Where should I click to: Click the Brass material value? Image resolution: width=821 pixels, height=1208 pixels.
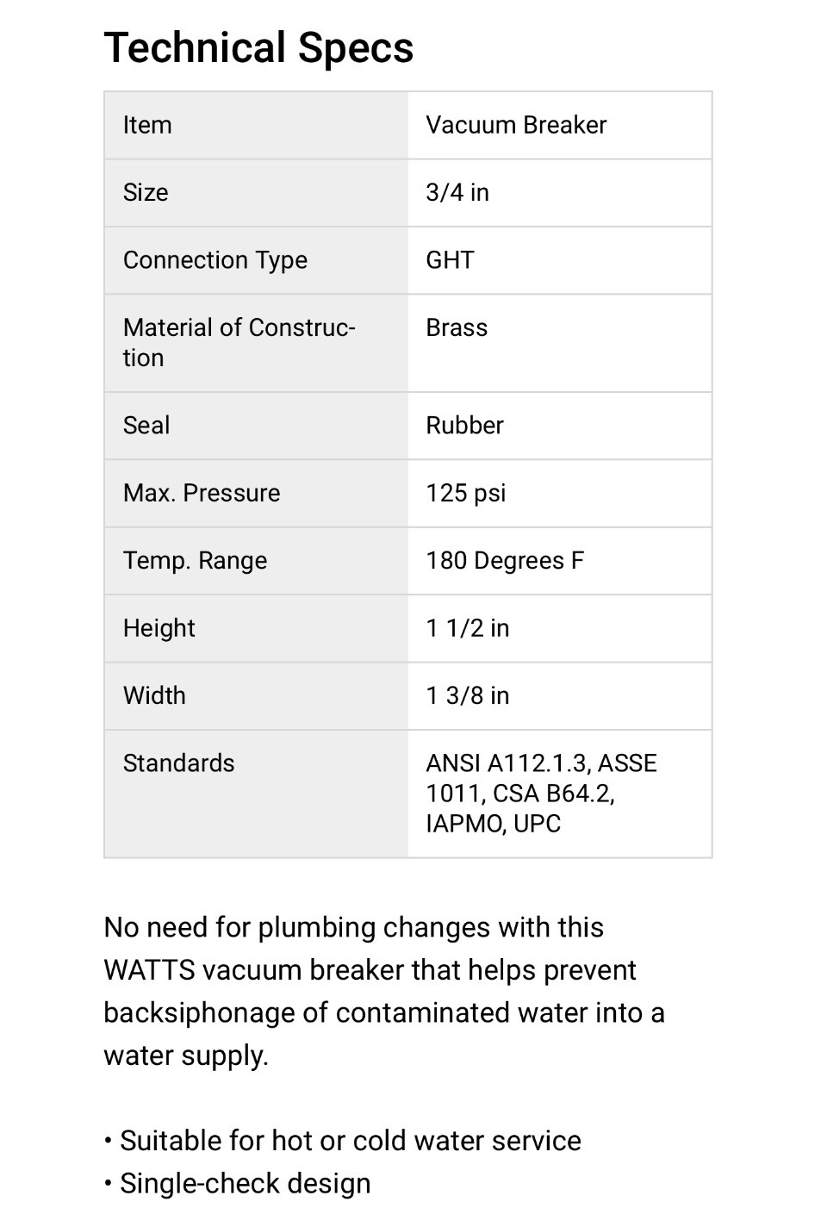(457, 327)
